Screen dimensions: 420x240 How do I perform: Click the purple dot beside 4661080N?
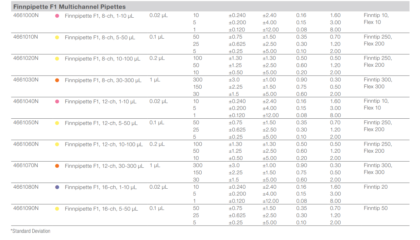coord(57,187)
